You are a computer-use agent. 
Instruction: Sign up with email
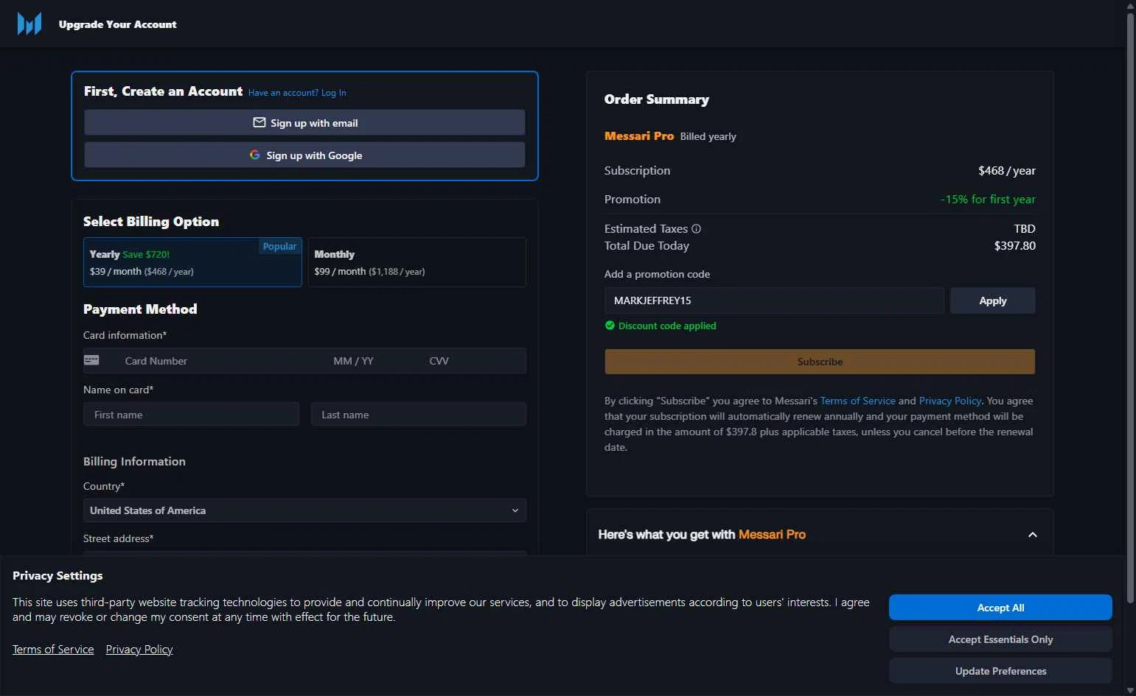click(304, 122)
